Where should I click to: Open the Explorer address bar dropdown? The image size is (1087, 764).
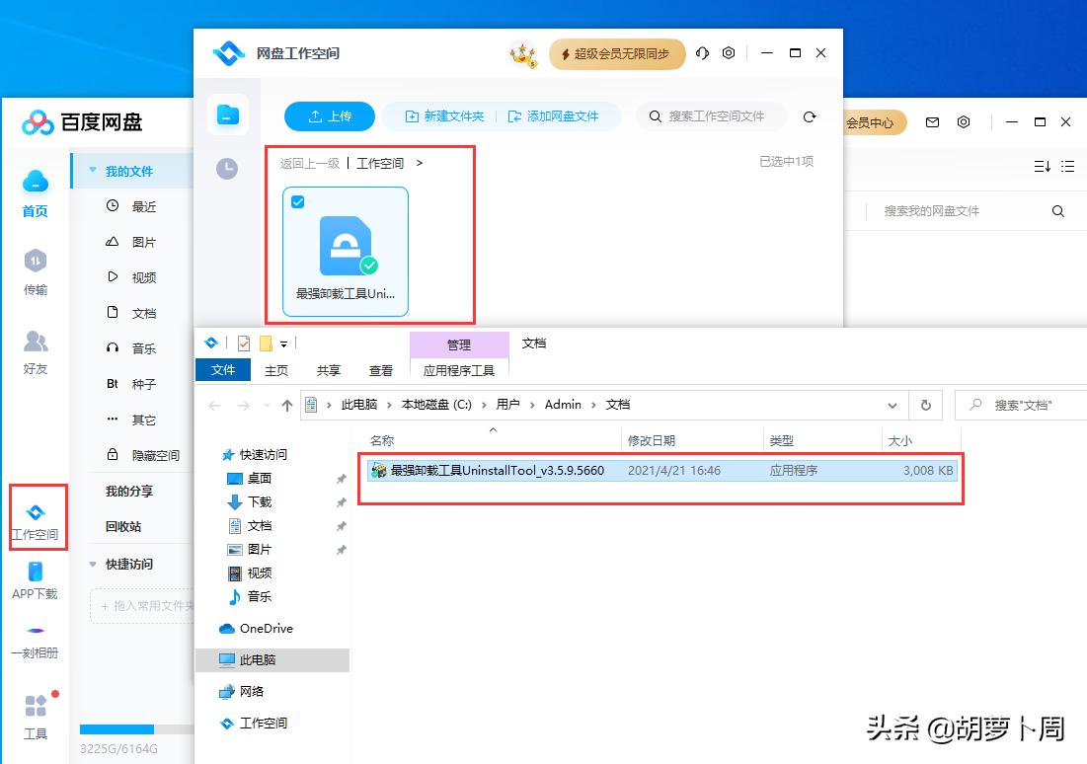[893, 405]
